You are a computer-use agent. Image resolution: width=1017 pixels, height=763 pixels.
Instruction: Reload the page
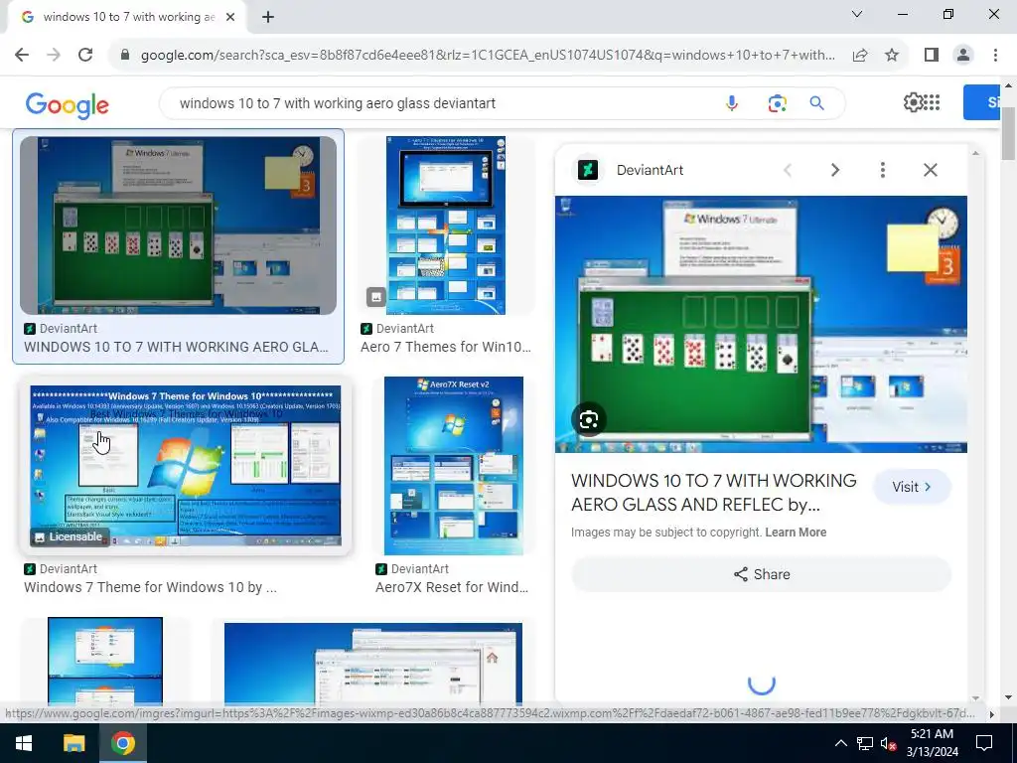[85, 55]
